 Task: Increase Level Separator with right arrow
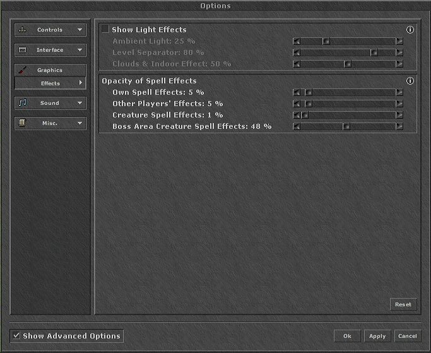tap(399, 52)
